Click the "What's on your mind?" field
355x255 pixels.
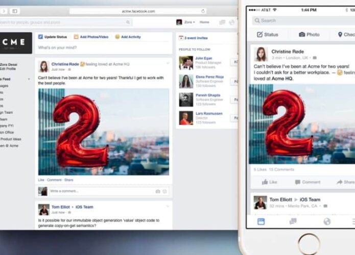(x=104, y=47)
